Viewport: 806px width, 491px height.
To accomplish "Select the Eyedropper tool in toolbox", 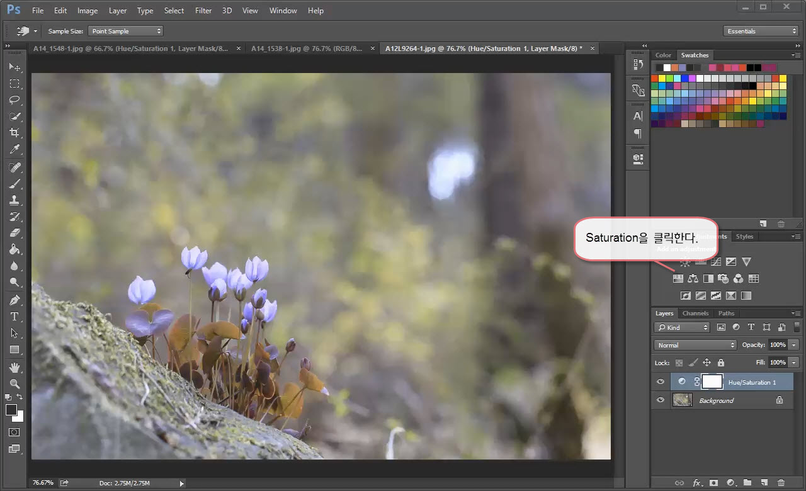I will 14,149.
